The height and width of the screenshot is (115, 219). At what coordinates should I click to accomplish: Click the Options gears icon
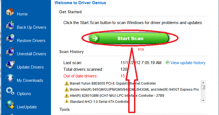point(10,91)
